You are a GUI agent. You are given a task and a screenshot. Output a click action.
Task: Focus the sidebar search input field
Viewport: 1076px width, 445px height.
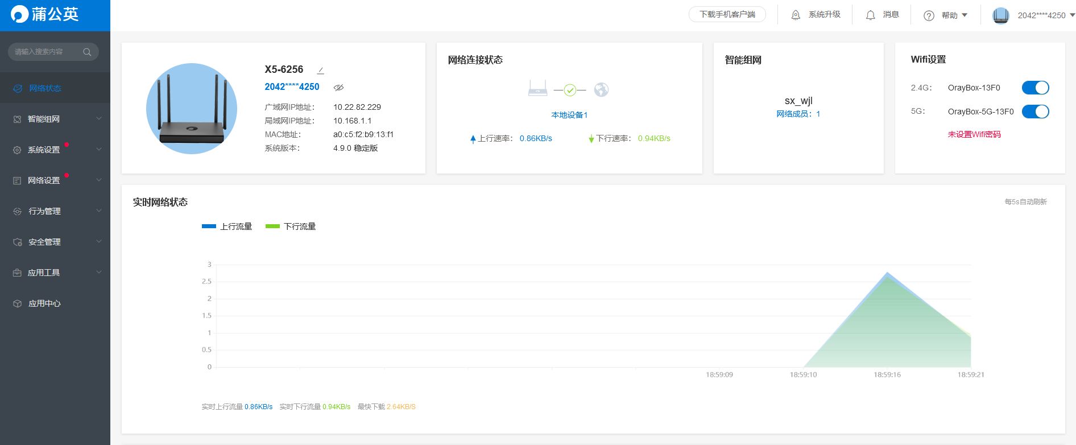[53, 52]
